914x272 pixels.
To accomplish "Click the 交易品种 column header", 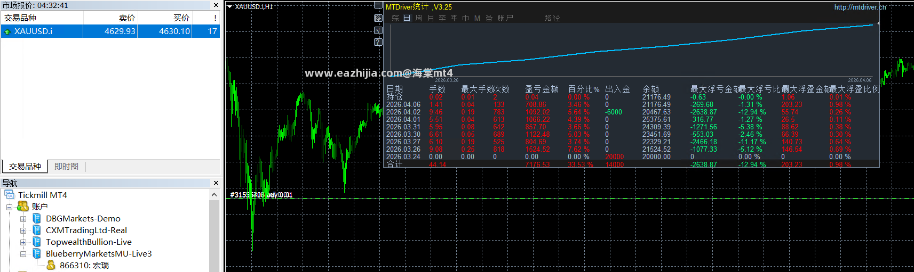I will (x=42, y=18).
